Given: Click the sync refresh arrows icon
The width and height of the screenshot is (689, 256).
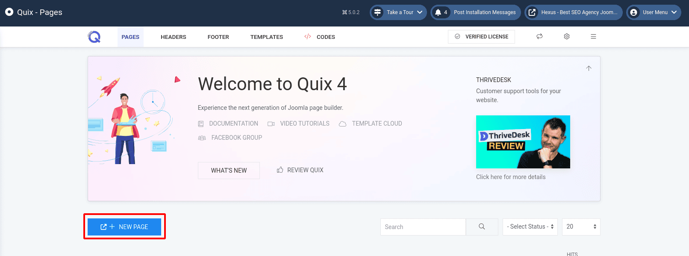Looking at the screenshot, I should click(539, 37).
